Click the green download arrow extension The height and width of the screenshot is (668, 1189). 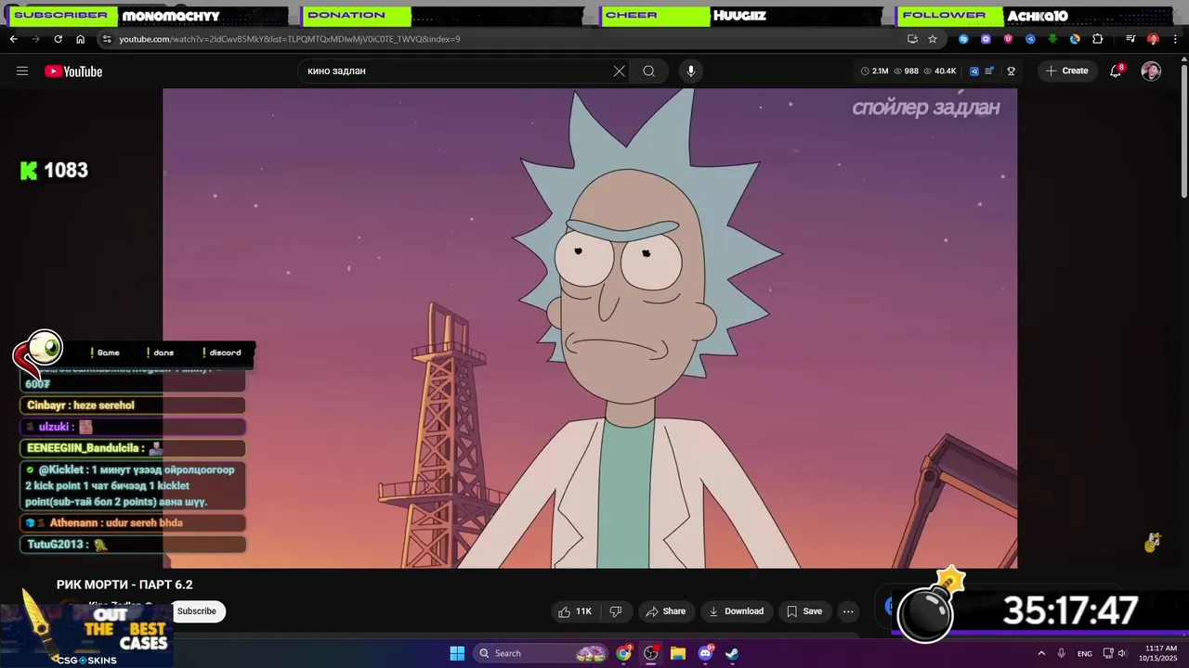point(1052,39)
